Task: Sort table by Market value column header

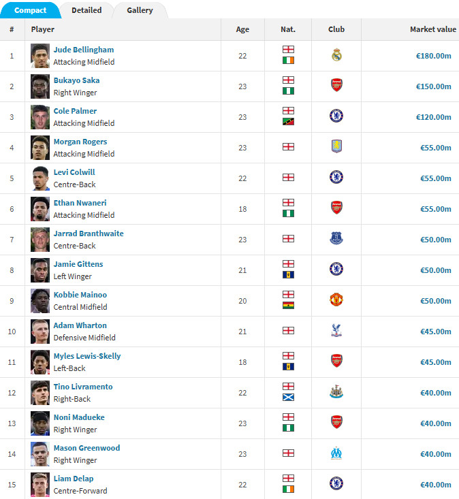Action: 432,29
